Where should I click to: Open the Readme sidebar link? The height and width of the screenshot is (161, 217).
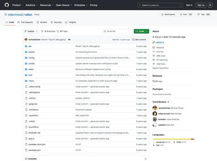click(x=158, y=47)
